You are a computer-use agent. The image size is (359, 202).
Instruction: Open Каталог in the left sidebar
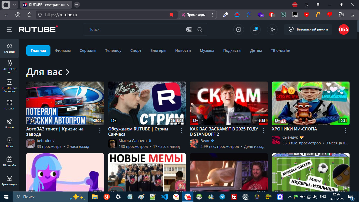point(9,104)
